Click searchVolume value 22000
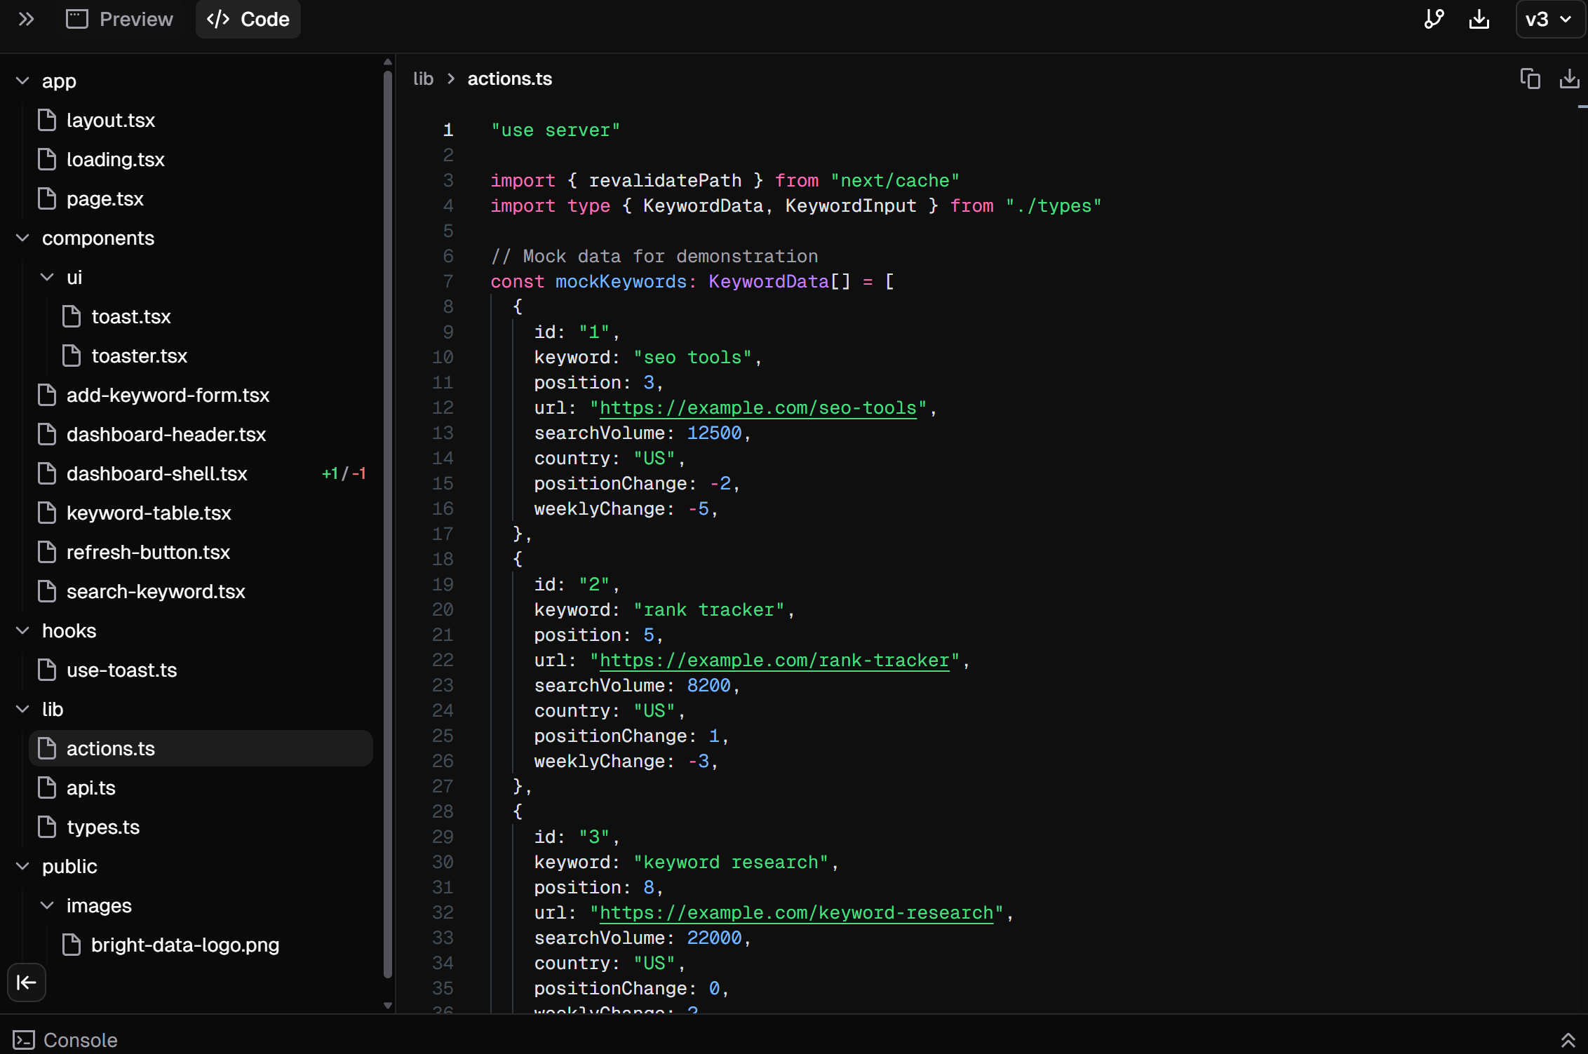 click(714, 938)
